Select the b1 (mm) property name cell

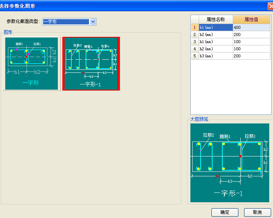point(216,27)
